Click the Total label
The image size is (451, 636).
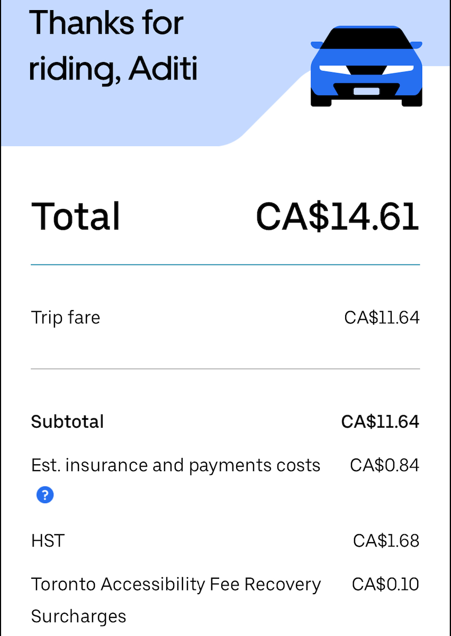76,216
